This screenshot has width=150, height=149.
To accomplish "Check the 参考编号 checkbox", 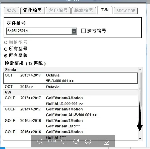I will 83,31.
